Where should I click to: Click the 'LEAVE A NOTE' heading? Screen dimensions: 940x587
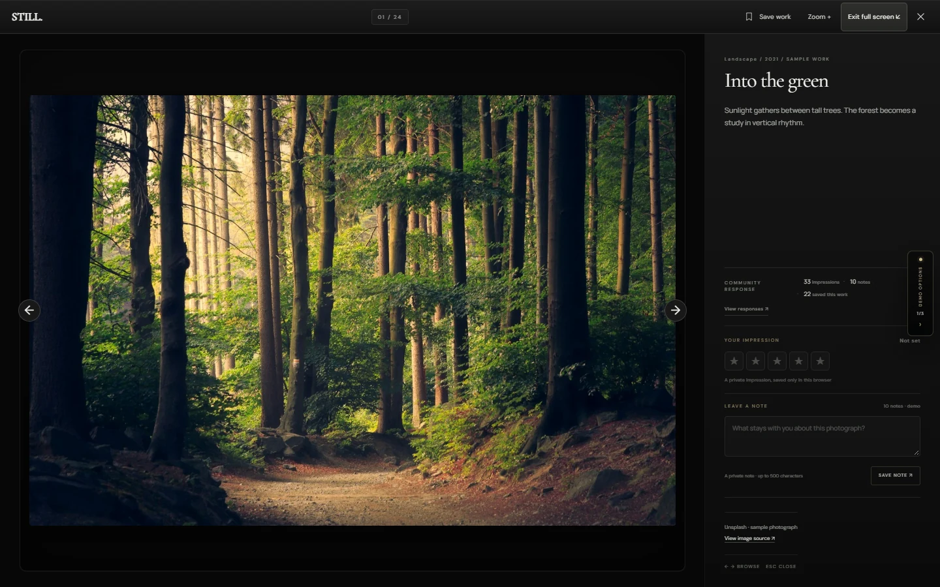[x=745, y=406]
